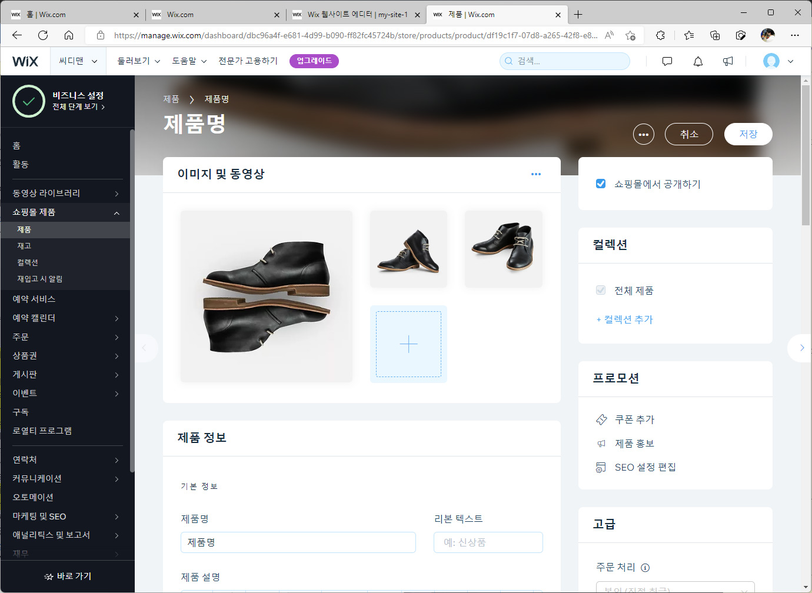Click the SEO 설정 편집 icon
Viewport: 812px width, 593px height.
pyautogui.click(x=601, y=467)
